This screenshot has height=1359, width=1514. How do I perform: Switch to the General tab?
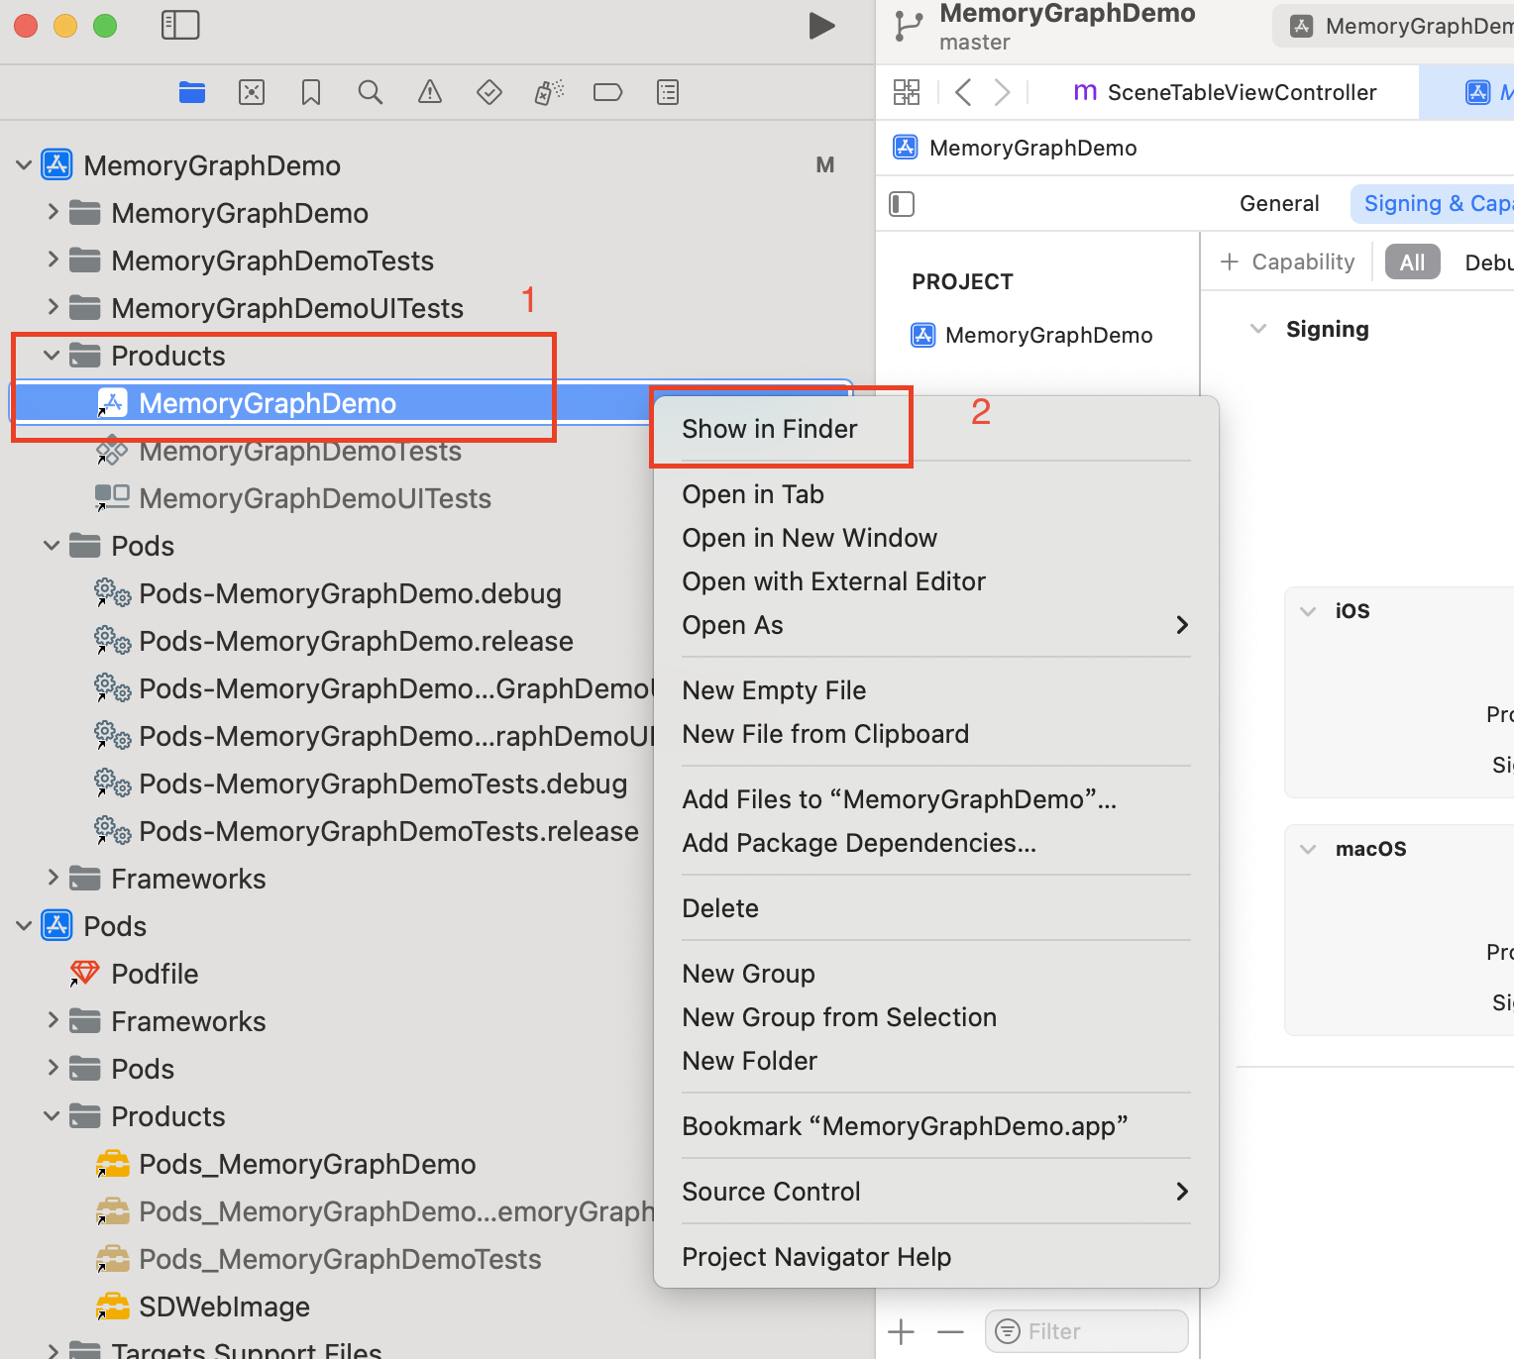pyautogui.click(x=1279, y=203)
